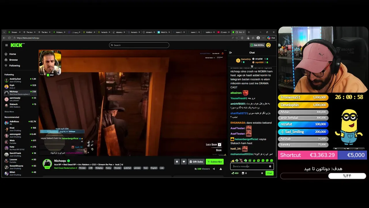Click the Shooter stream tag

(x=117, y=168)
